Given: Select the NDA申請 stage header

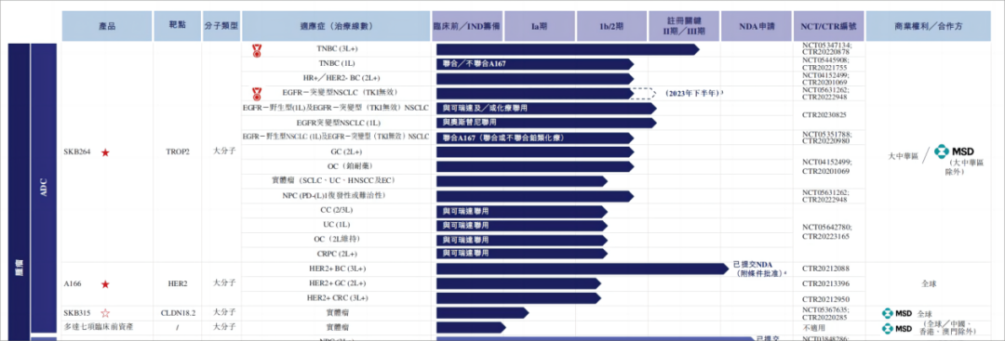Looking at the screenshot, I should [x=757, y=27].
